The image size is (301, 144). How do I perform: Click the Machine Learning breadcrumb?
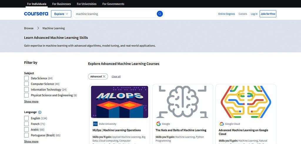53,28
